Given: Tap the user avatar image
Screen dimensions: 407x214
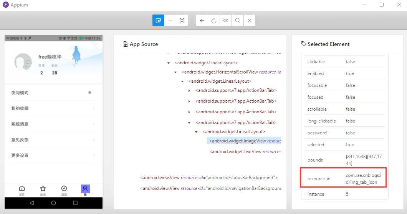Looking at the screenshot, I should tap(23, 62).
